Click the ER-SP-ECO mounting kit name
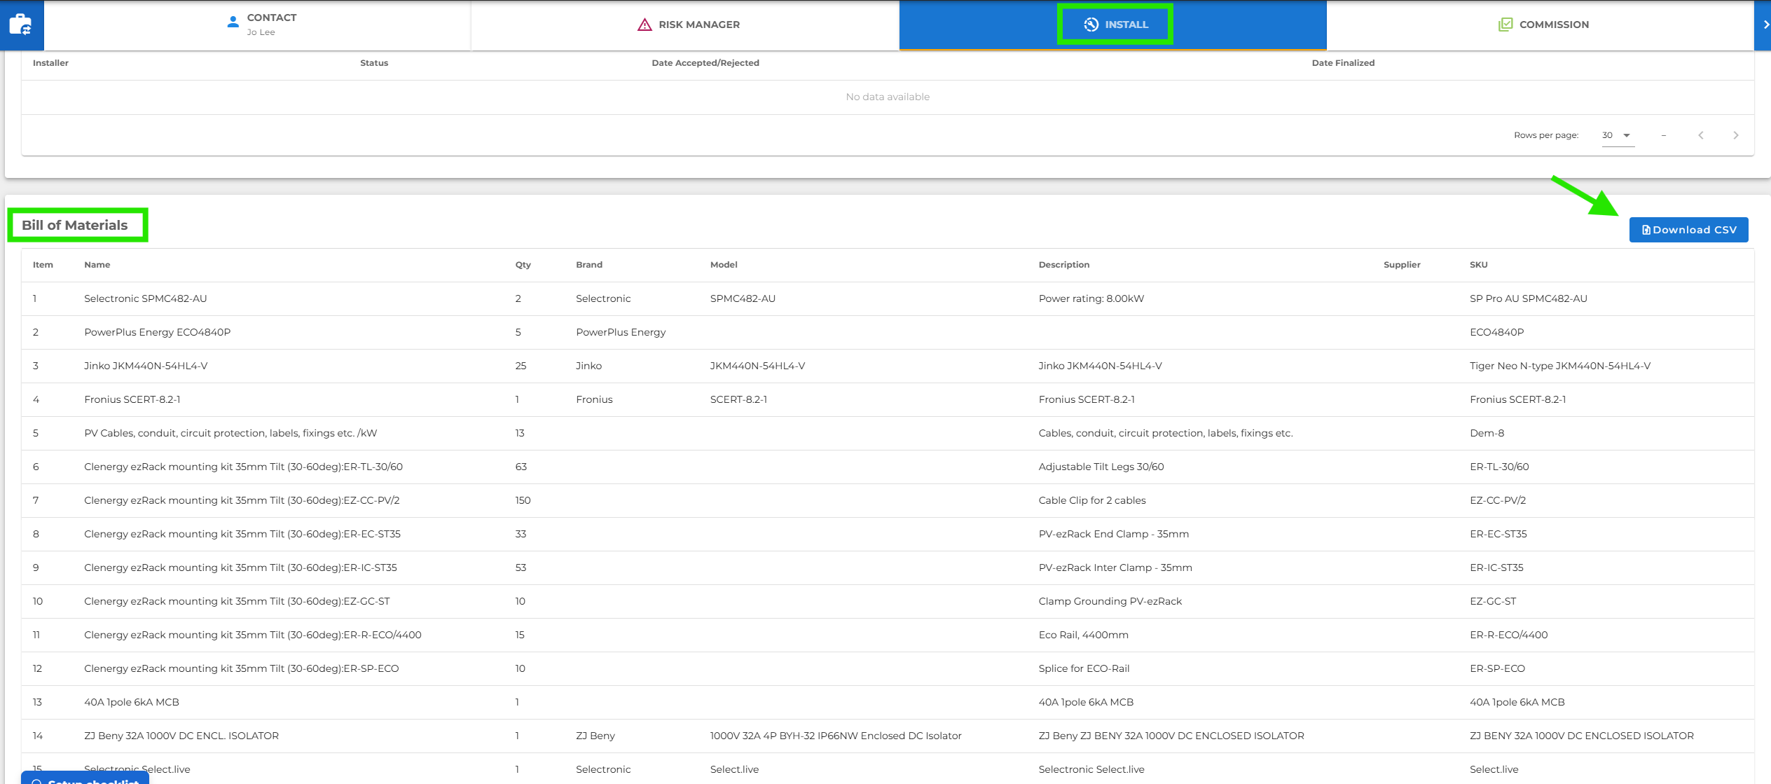Viewport: 1771px width, 784px height. (x=242, y=668)
